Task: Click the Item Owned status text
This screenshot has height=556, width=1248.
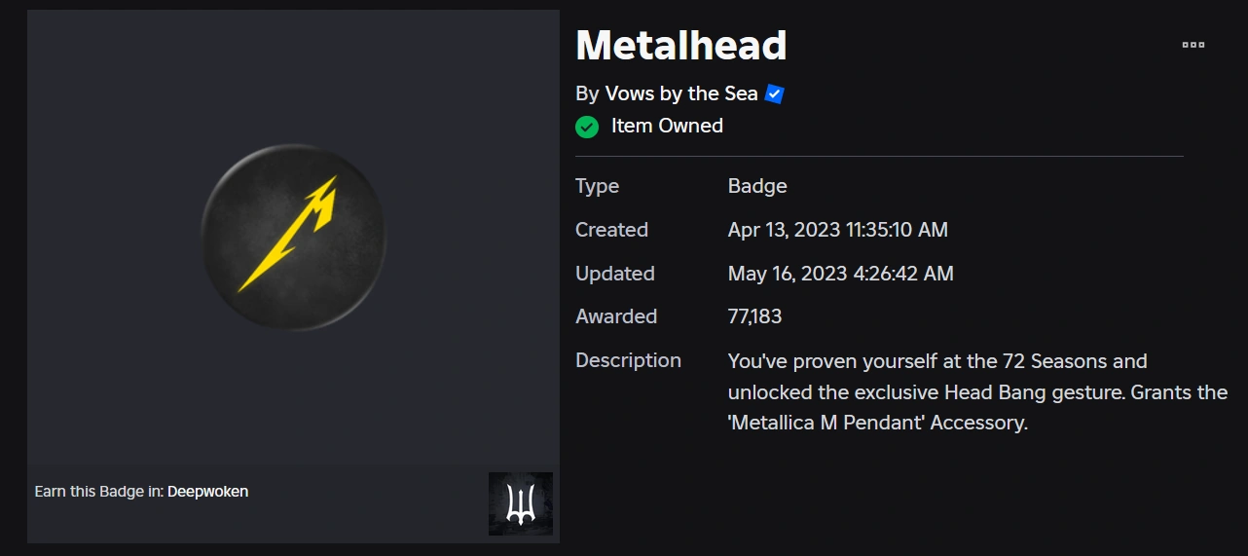Action: pos(667,126)
